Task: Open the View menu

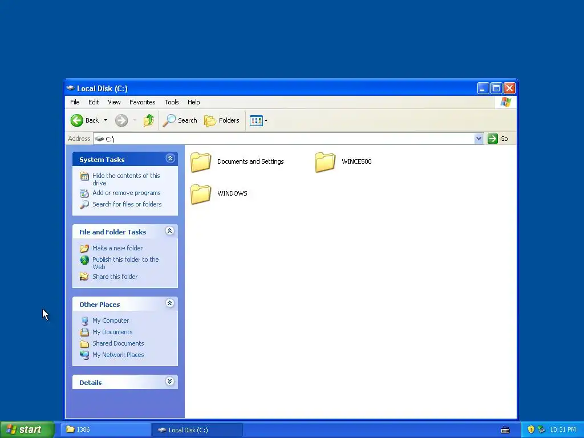Action: pos(114,102)
